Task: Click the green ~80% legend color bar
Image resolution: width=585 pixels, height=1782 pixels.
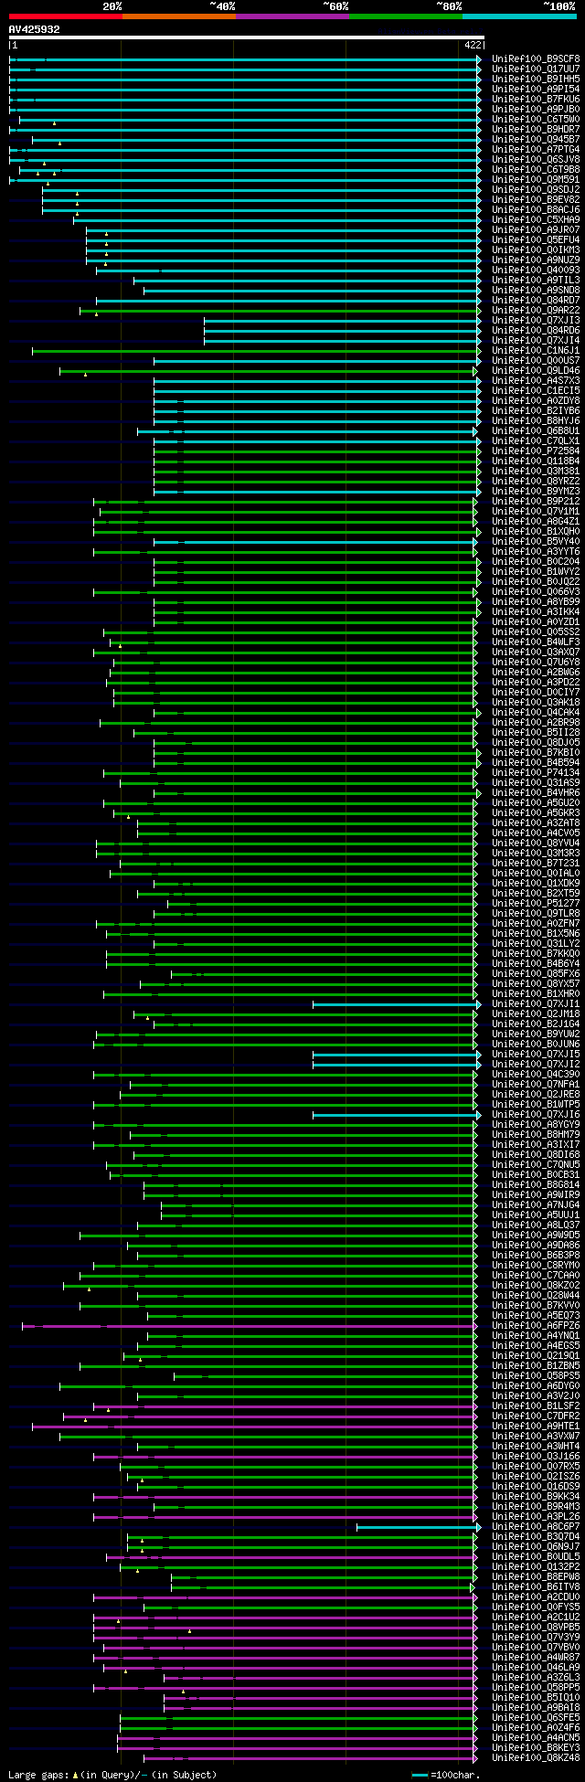Action: click(406, 16)
